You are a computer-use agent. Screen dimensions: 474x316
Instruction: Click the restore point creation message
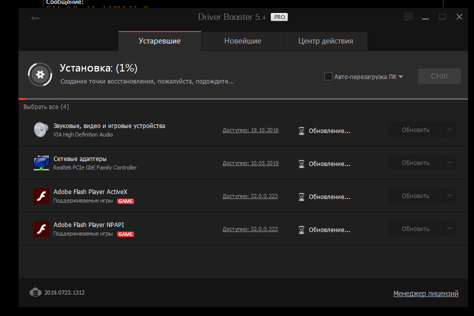(147, 81)
